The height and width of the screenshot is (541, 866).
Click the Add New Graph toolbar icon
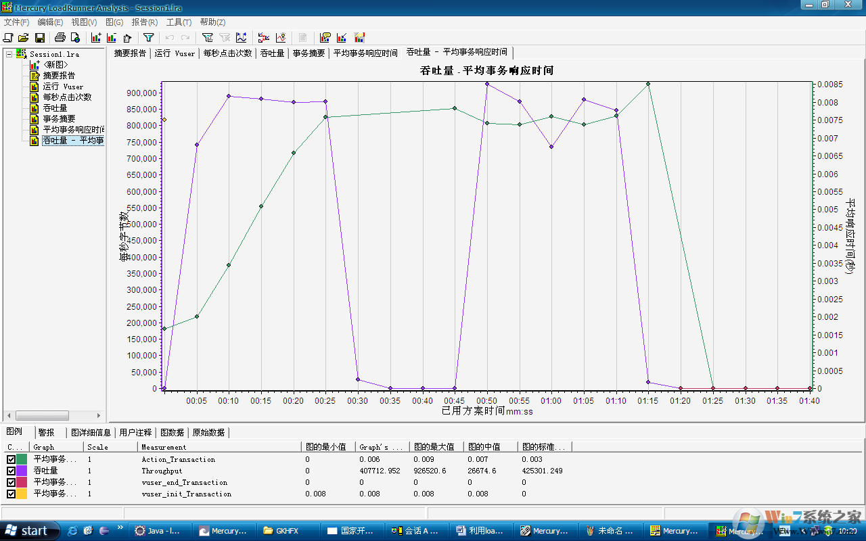point(95,38)
